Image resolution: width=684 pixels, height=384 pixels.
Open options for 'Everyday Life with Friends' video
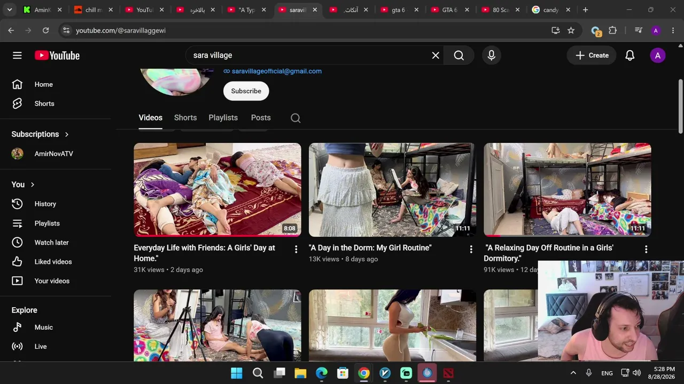coord(296,249)
